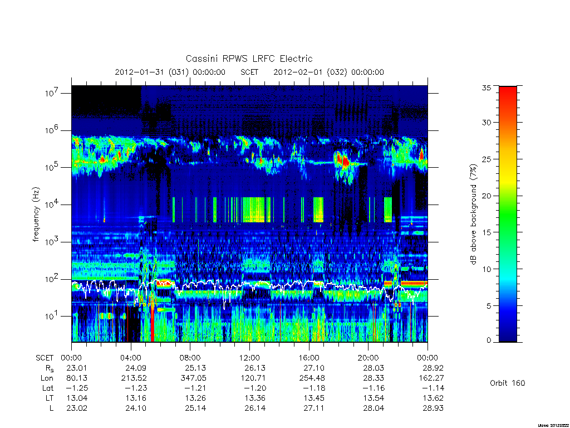
Task: Click the 'Orbit 160' text
Action: [508, 383]
